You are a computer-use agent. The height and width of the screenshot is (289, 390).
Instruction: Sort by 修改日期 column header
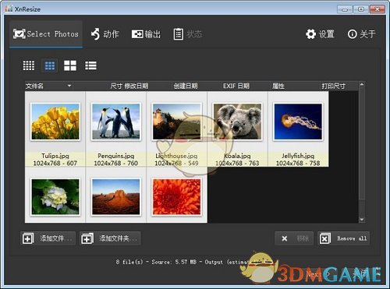coord(136,86)
